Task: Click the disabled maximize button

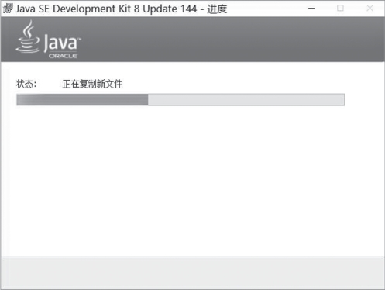Action: coord(340,9)
